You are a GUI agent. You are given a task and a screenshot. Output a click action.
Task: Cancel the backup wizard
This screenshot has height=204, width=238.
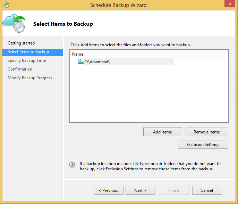click(x=207, y=190)
